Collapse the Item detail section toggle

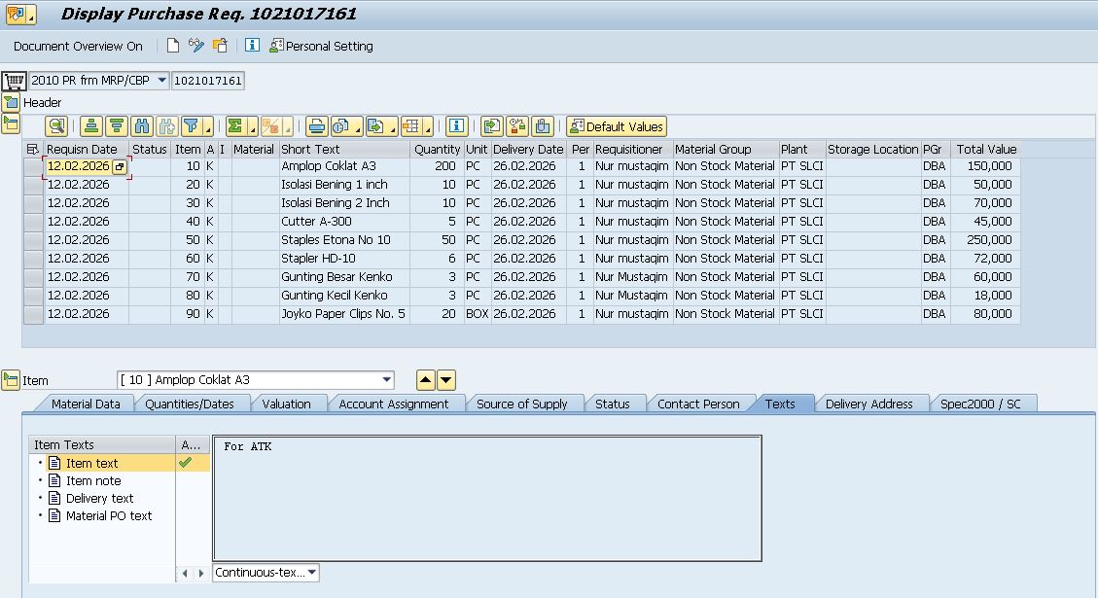click(11, 380)
